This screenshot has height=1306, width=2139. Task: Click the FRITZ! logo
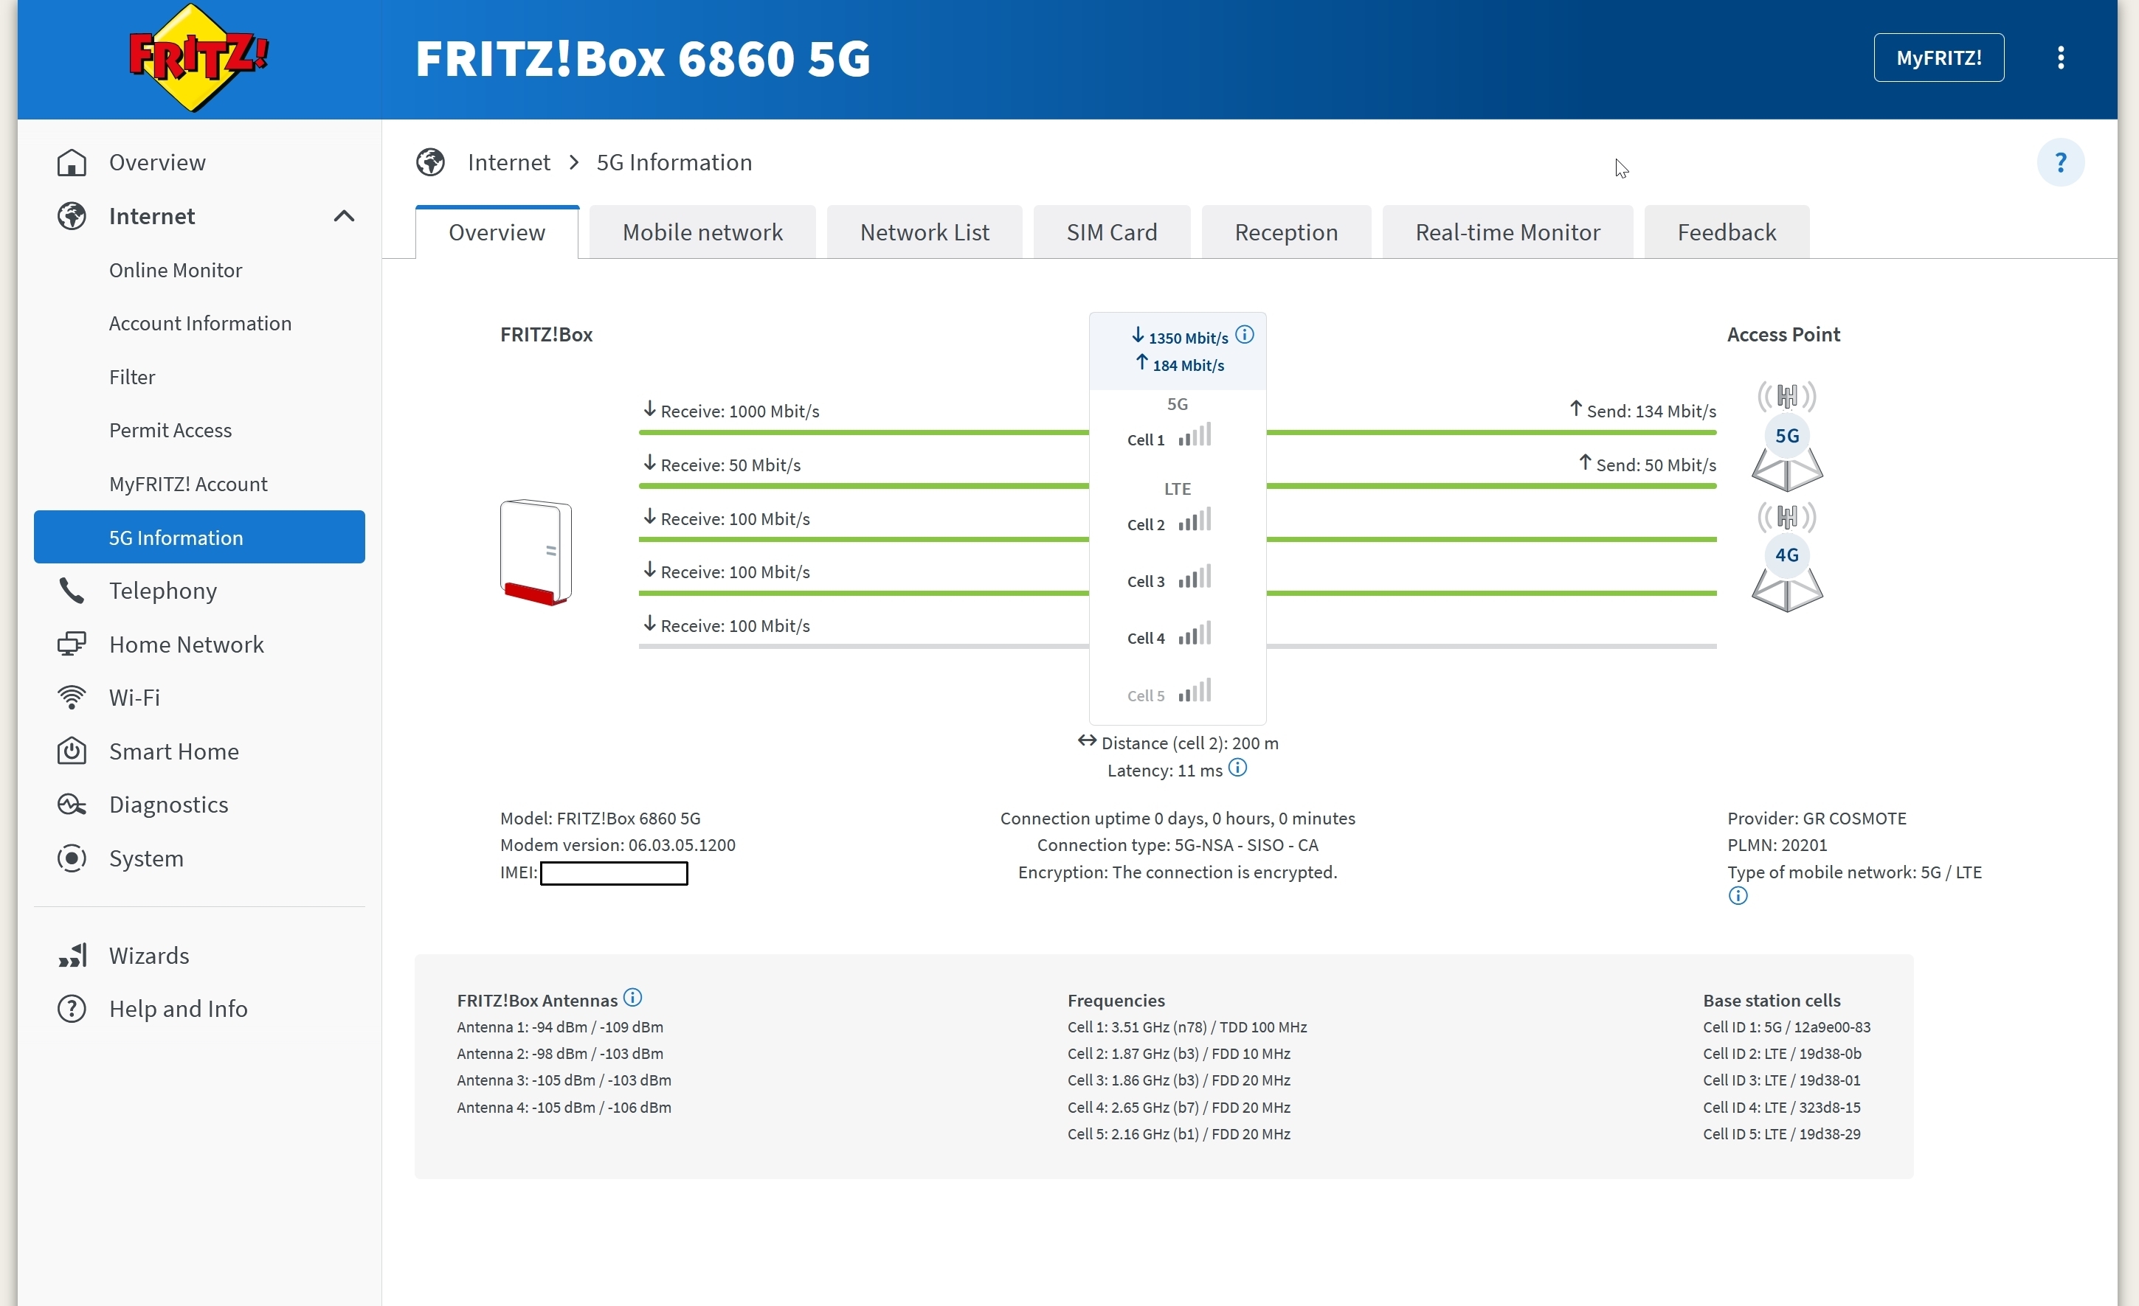point(198,58)
